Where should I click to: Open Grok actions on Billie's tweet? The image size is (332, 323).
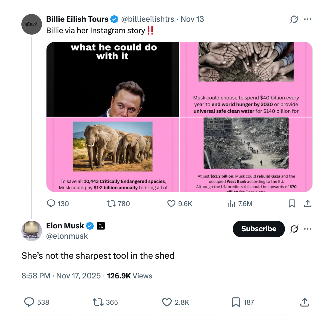[294, 19]
